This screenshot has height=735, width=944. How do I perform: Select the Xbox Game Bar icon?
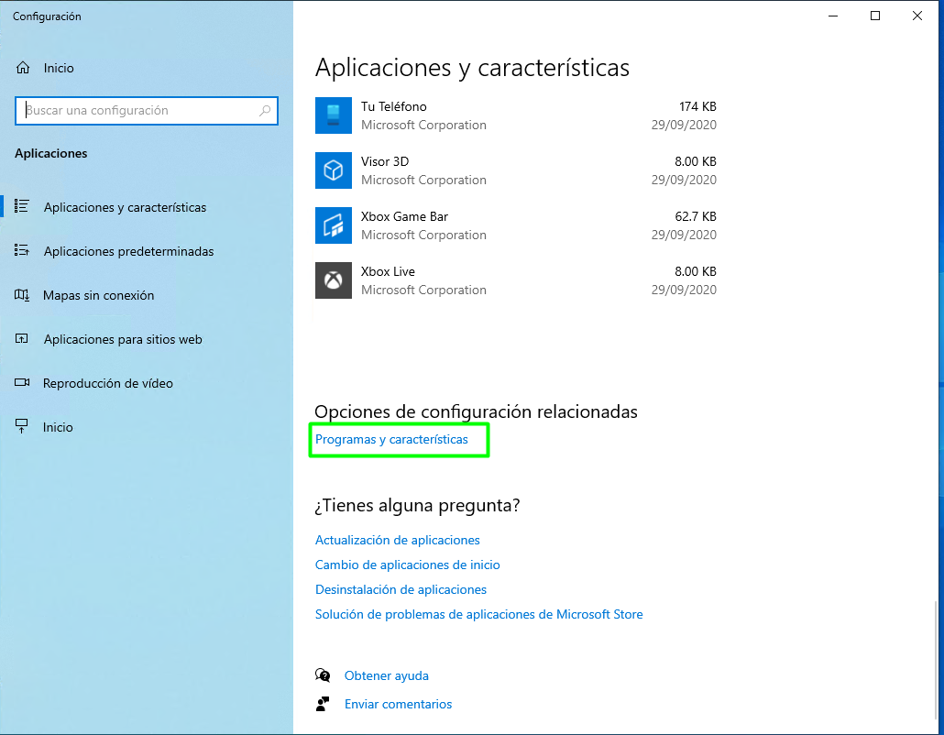(334, 225)
